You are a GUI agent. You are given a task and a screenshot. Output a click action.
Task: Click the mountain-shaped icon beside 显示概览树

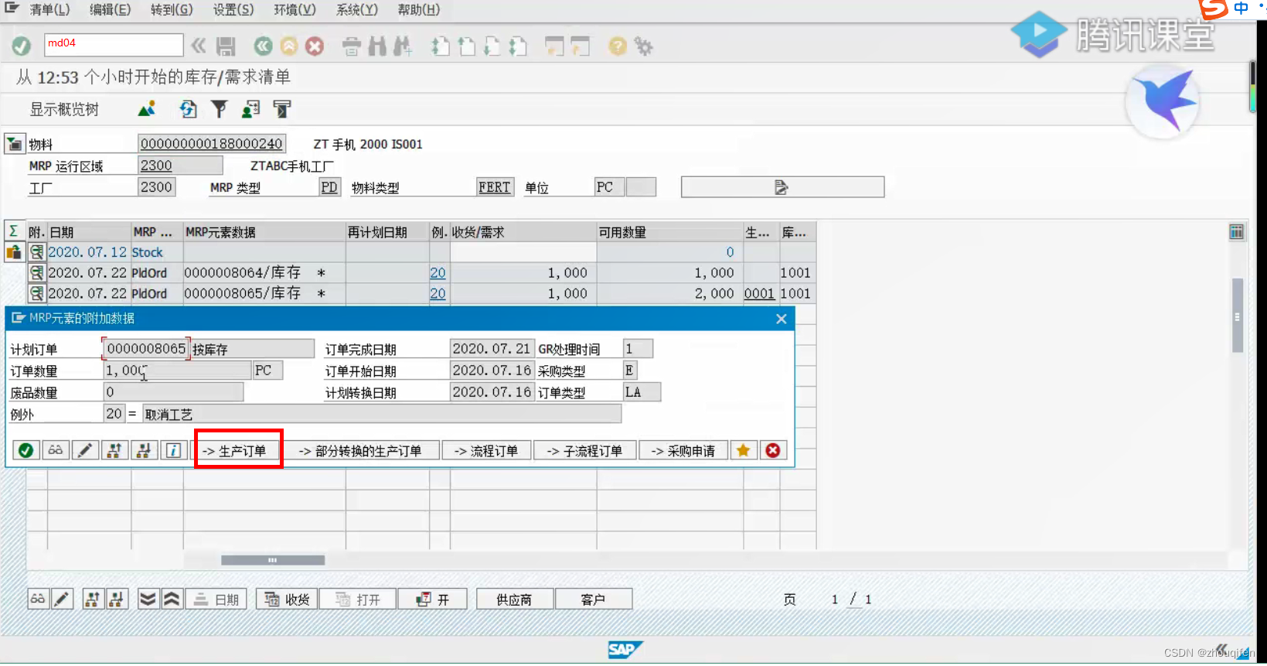coord(147,109)
